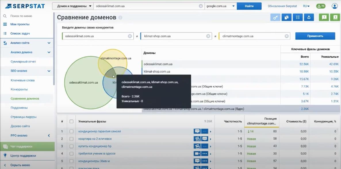
Task: Click the 42.69K unique keywords value
Action: coord(334,64)
